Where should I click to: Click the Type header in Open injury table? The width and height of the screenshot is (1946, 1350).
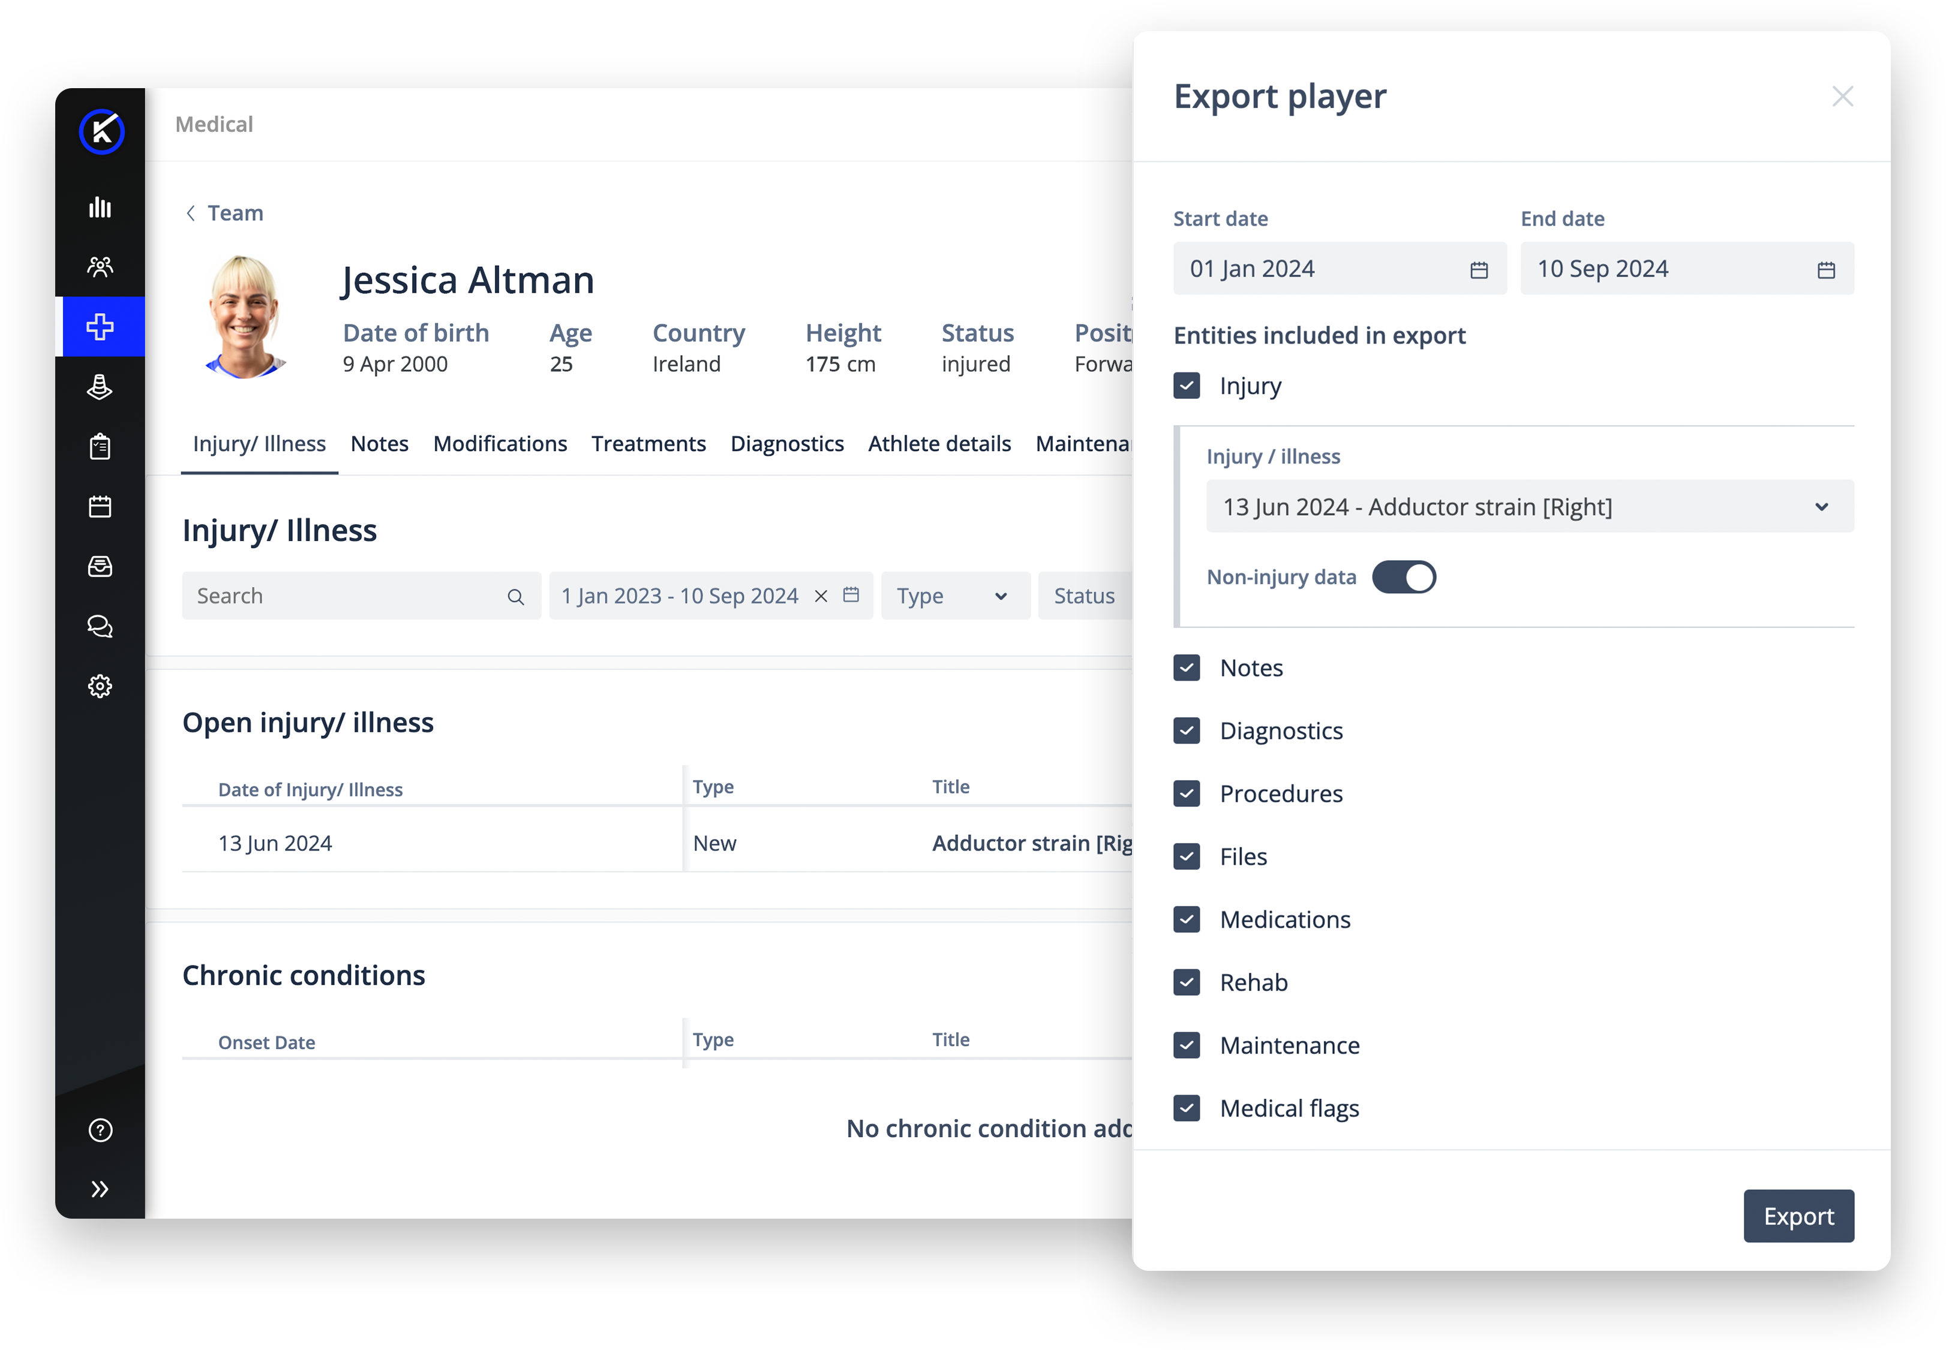coord(713,787)
